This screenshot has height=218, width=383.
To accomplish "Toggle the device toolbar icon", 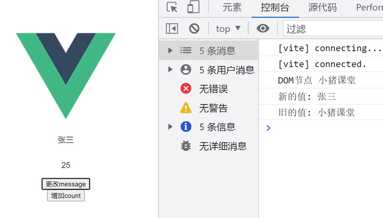I will [x=193, y=7].
